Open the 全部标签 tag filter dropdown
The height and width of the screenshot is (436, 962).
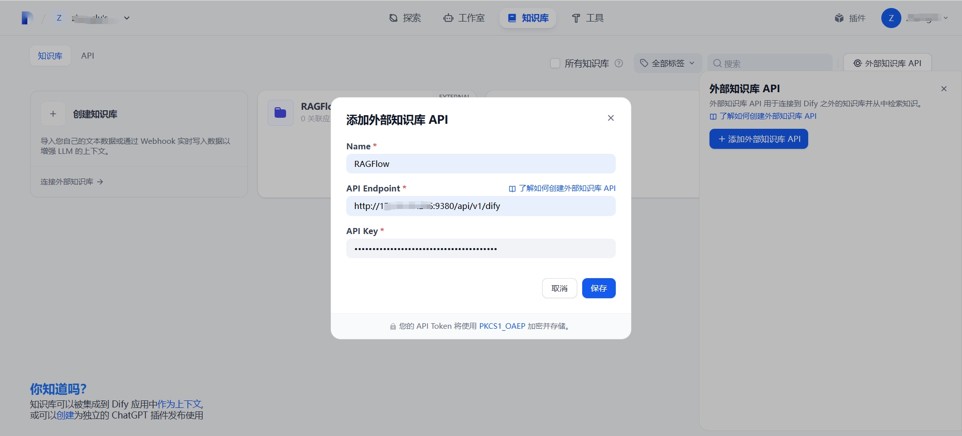[x=667, y=63]
